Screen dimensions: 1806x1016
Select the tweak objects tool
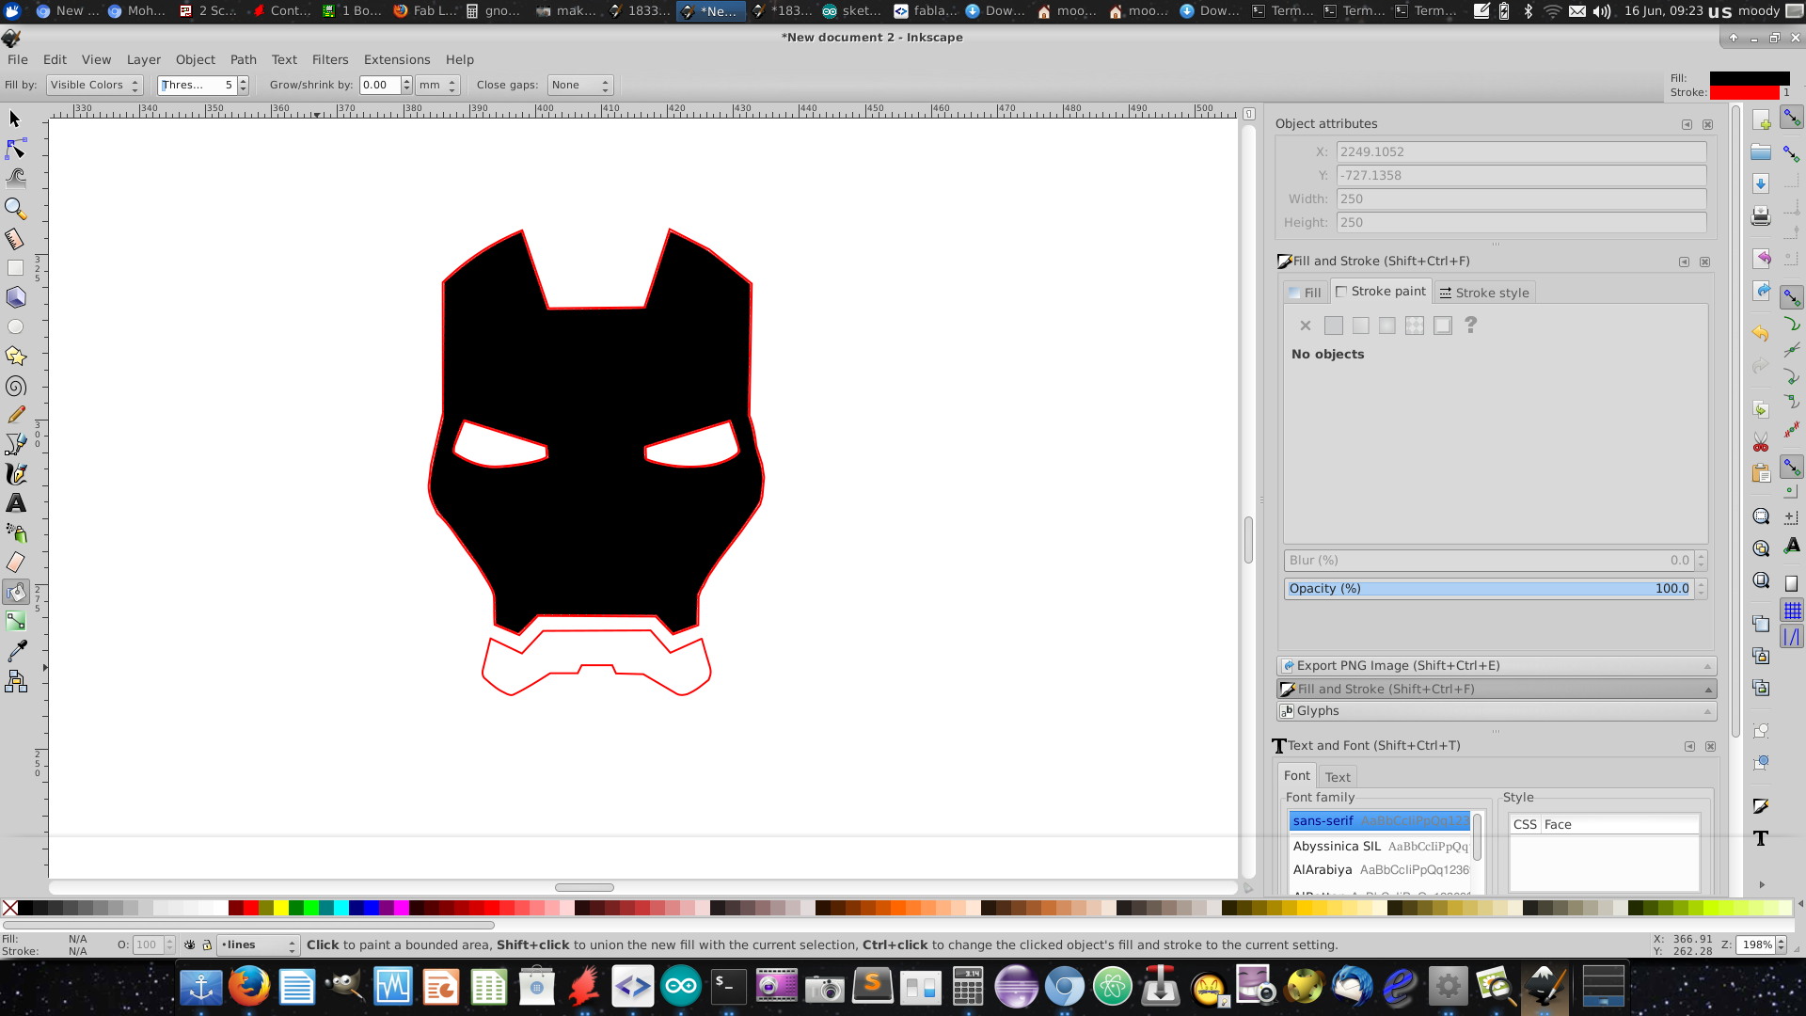tap(15, 178)
